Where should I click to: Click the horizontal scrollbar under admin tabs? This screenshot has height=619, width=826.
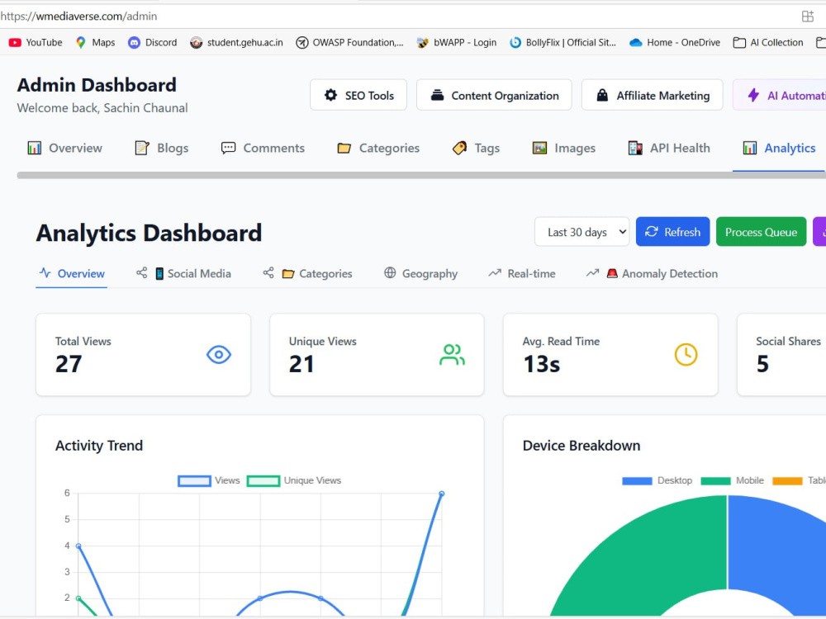(x=421, y=175)
